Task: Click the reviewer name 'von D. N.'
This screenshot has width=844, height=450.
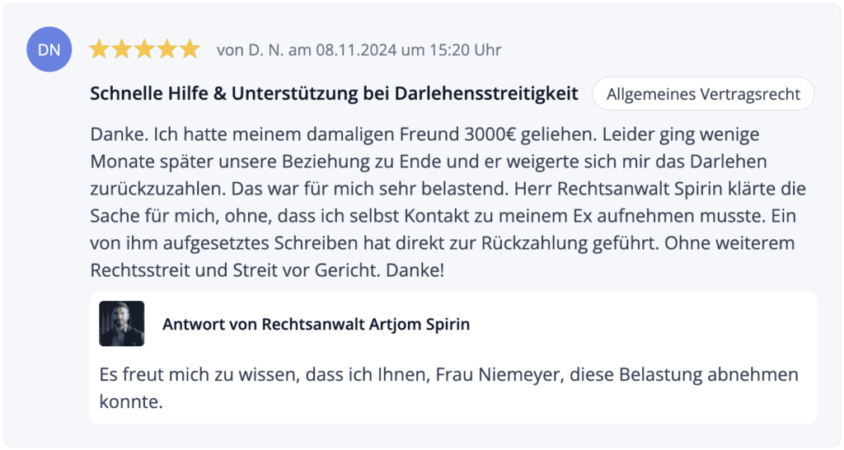Action: [x=250, y=49]
